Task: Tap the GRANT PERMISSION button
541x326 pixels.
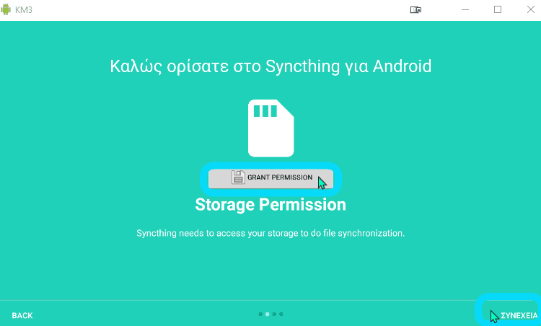Action: pos(270,179)
